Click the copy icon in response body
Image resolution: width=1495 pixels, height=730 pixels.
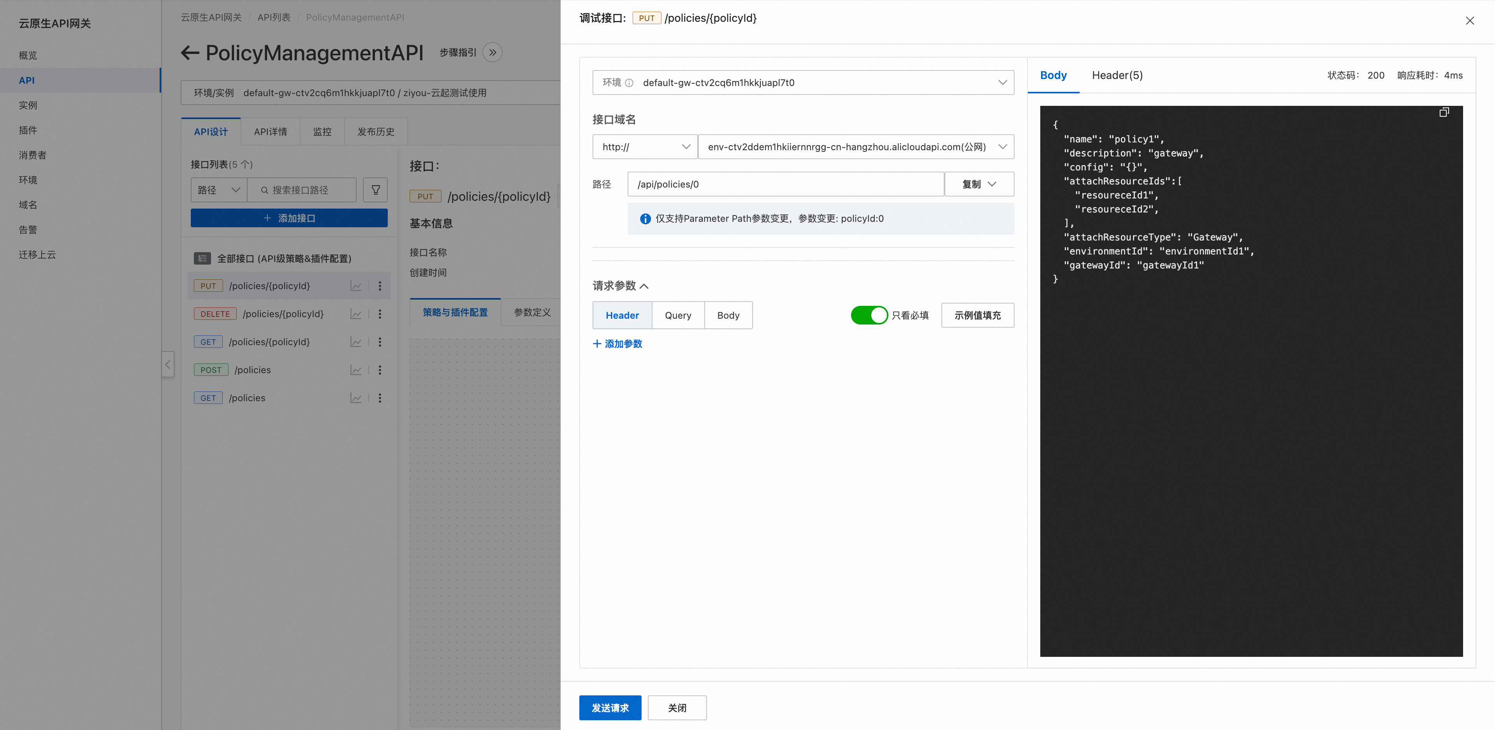coord(1444,112)
